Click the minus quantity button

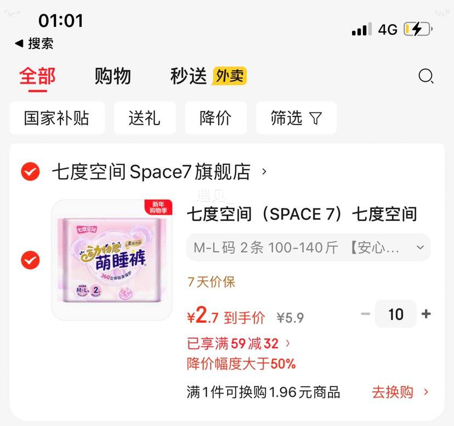click(365, 314)
